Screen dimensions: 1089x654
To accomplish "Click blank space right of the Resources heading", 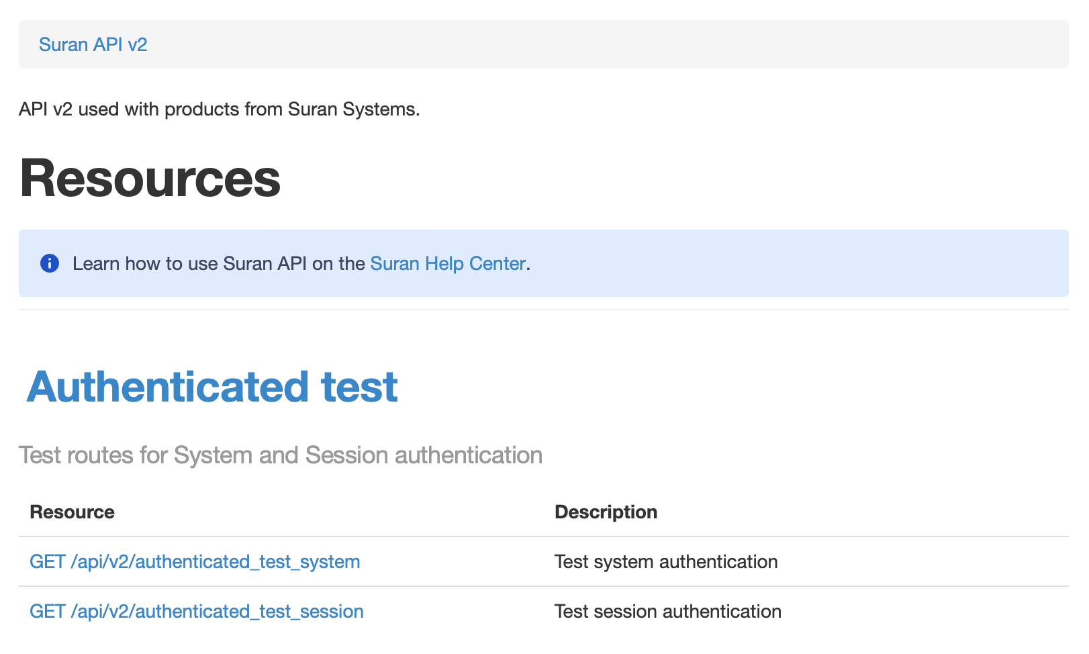I will (x=671, y=178).
